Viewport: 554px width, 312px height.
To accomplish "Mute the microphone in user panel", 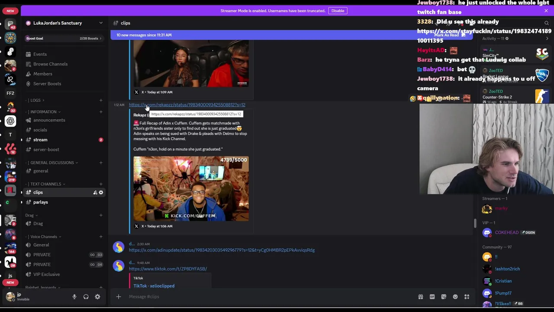I will pos(74,297).
